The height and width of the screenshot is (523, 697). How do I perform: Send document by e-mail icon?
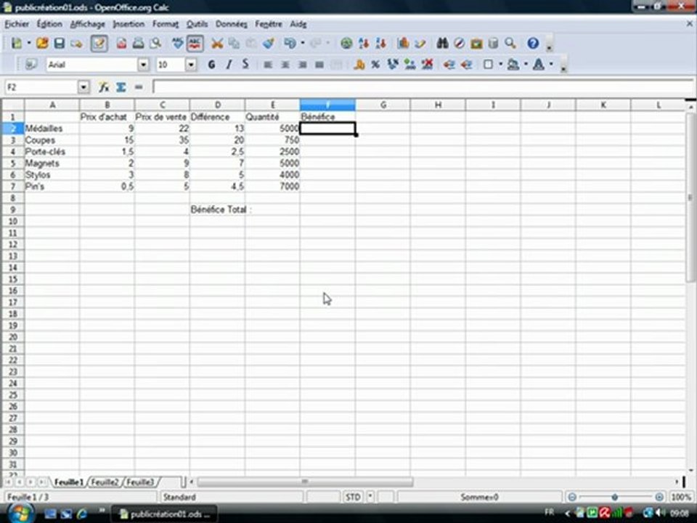[x=76, y=43]
